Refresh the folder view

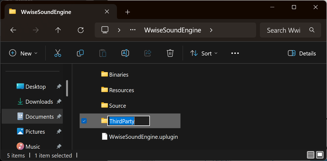[x=81, y=30]
